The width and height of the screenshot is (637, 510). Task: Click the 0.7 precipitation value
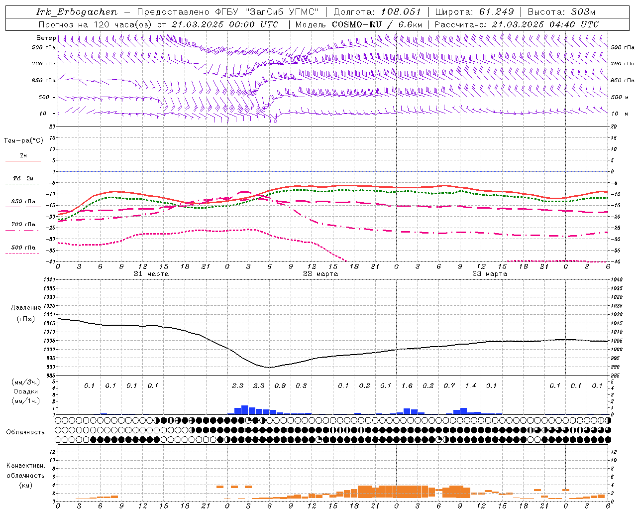pos(449,385)
